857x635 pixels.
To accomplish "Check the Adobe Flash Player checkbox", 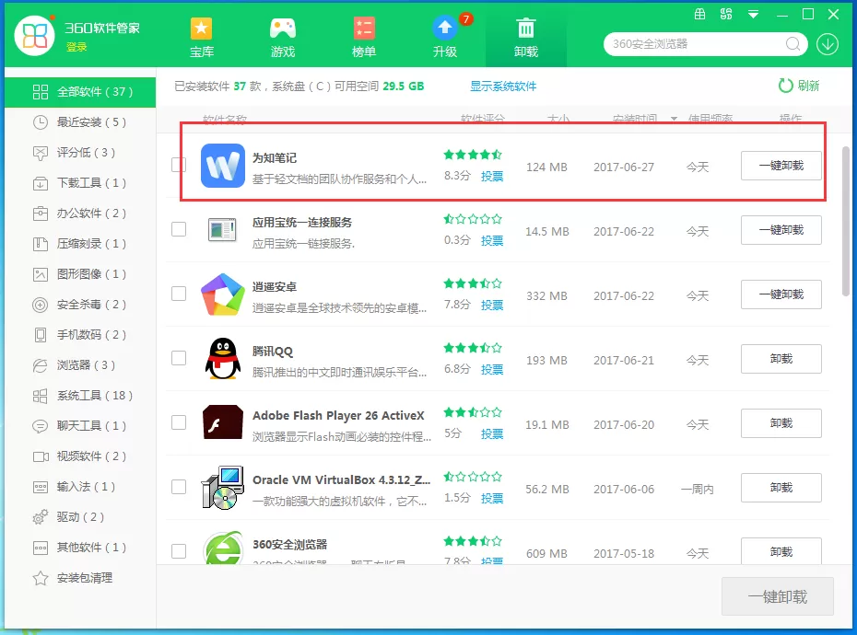I will coord(179,422).
